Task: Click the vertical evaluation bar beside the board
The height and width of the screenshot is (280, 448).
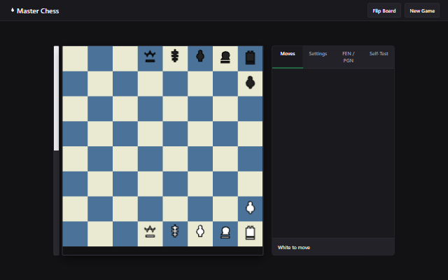Action: coord(56,150)
